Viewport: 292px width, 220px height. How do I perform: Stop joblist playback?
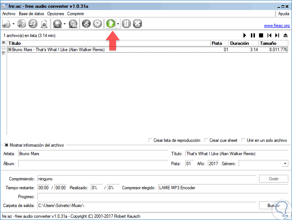(x=261, y=35)
